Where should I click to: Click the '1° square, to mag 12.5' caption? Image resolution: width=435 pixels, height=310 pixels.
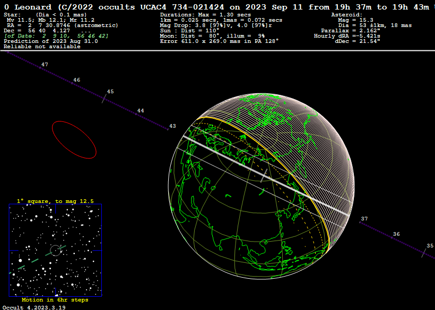(55, 201)
